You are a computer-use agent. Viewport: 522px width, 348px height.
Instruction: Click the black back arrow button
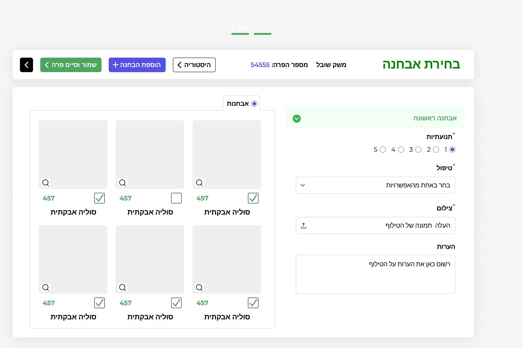point(26,65)
